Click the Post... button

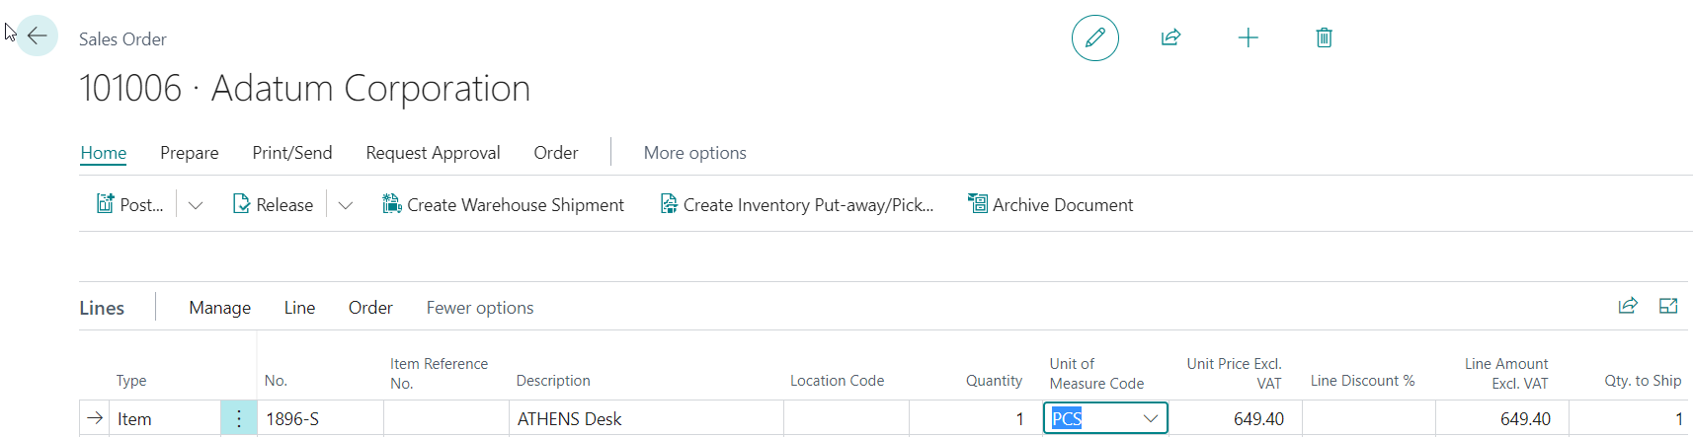[130, 204]
